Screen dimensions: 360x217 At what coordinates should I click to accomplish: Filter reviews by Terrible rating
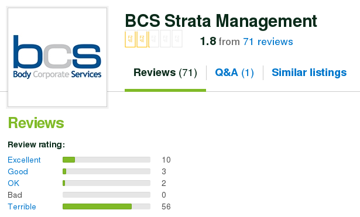[x=22, y=206]
